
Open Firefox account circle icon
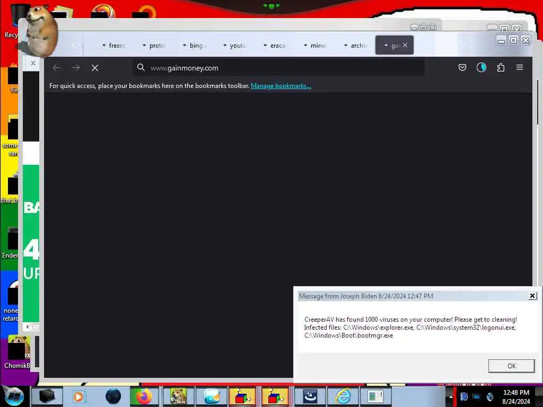click(x=481, y=67)
